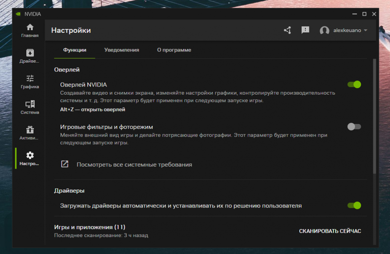This screenshot has height=254, width=390.
Task: Enable Игровые фильтры и фоторежим
Action: pos(354,127)
